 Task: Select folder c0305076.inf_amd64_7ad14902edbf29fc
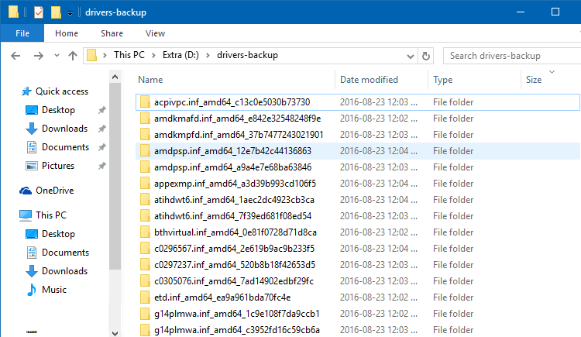pos(358,281)
